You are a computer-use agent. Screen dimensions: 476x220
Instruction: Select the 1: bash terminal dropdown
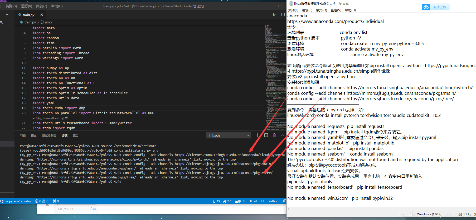(x=229, y=136)
